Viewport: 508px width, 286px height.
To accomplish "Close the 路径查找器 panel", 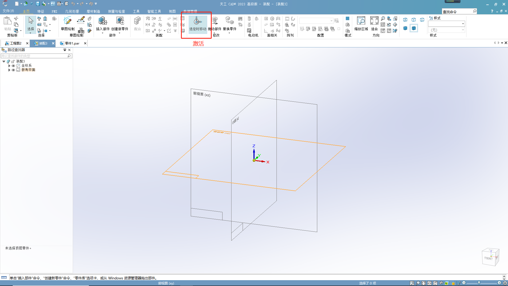I will tap(69, 50).
